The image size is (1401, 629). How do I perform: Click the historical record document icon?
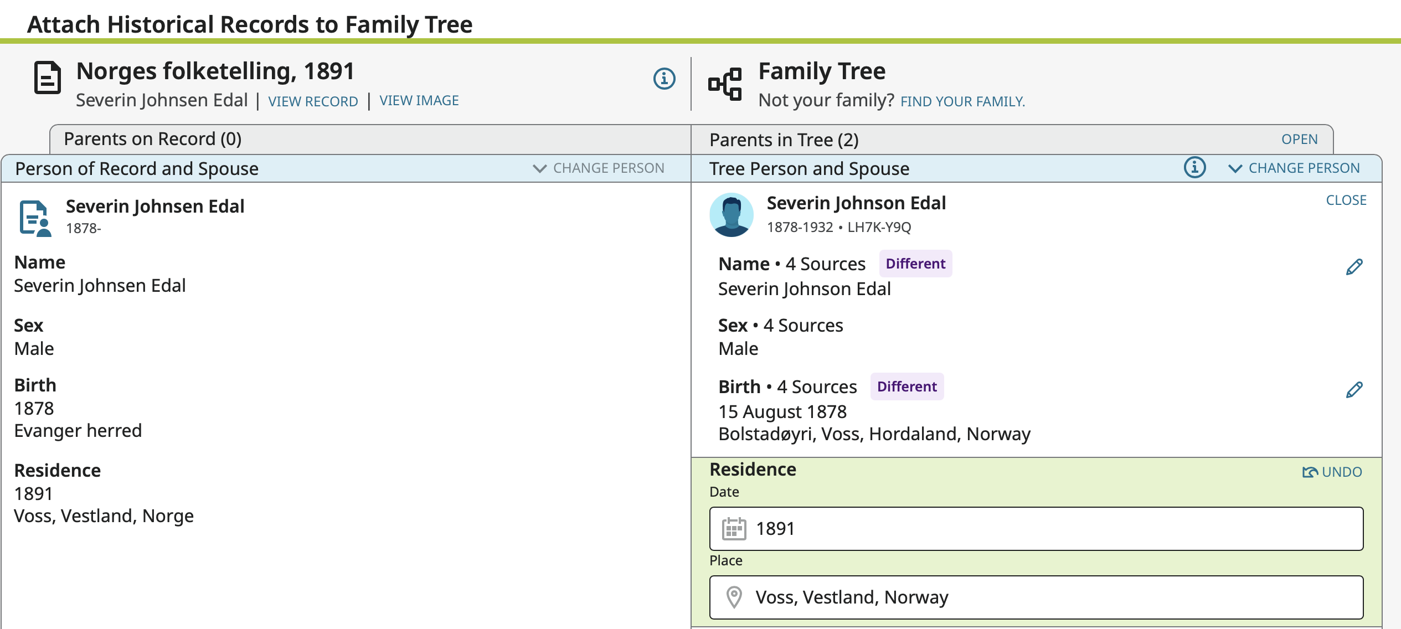pyautogui.click(x=48, y=78)
